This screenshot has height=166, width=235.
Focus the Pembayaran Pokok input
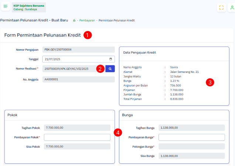[77, 138]
